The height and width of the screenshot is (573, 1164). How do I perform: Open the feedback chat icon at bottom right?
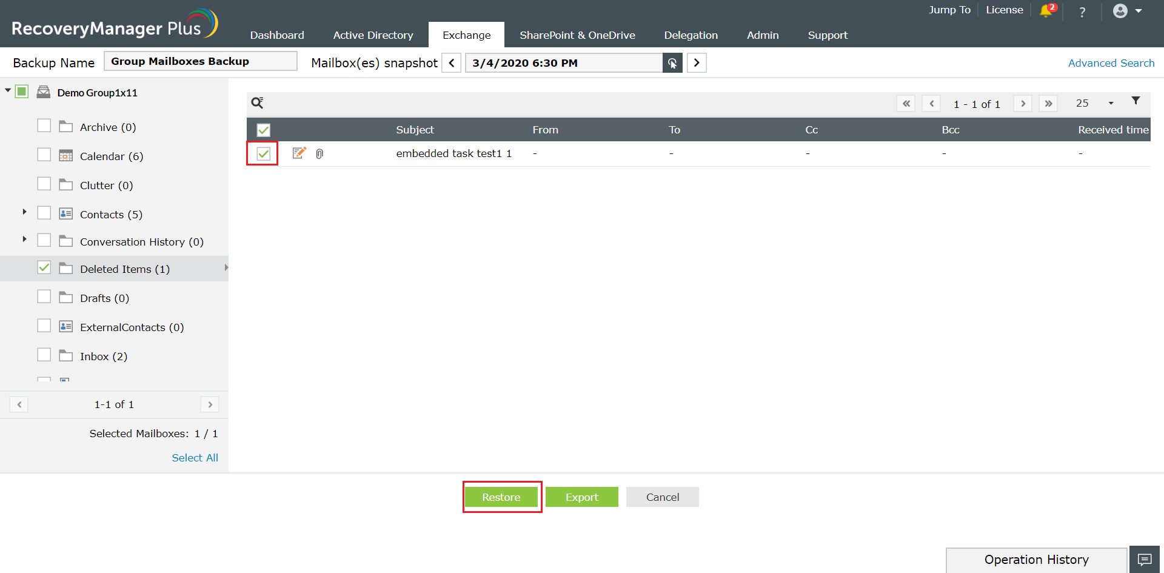[1145, 559]
